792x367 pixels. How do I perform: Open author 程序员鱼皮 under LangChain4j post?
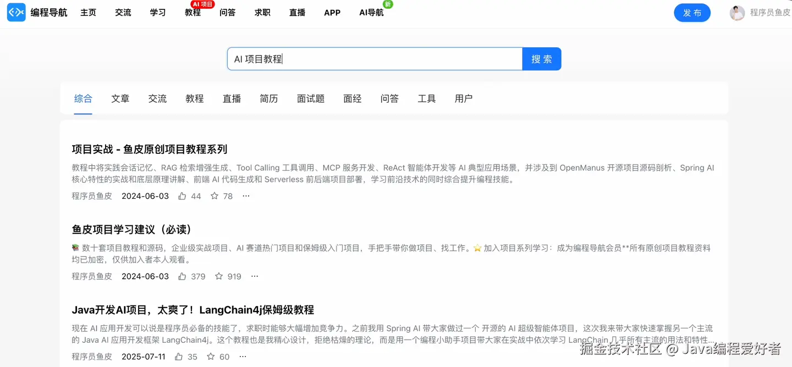[92, 357]
